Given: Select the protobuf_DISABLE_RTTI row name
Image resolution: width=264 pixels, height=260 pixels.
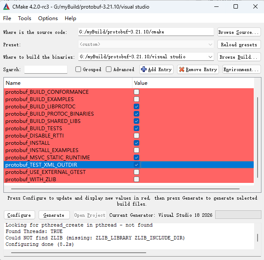Looking at the screenshot, I should [x=35, y=135].
